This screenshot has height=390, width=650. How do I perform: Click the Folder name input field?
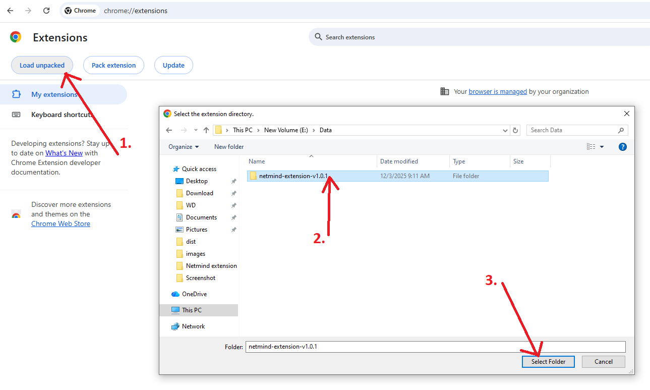435,347
